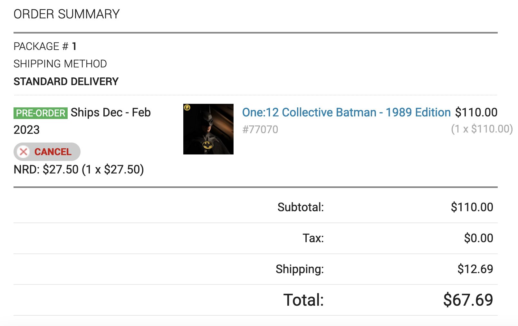Click the ORDER SUMMARY heading
Viewport: 518px width, 326px height.
click(67, 14)
